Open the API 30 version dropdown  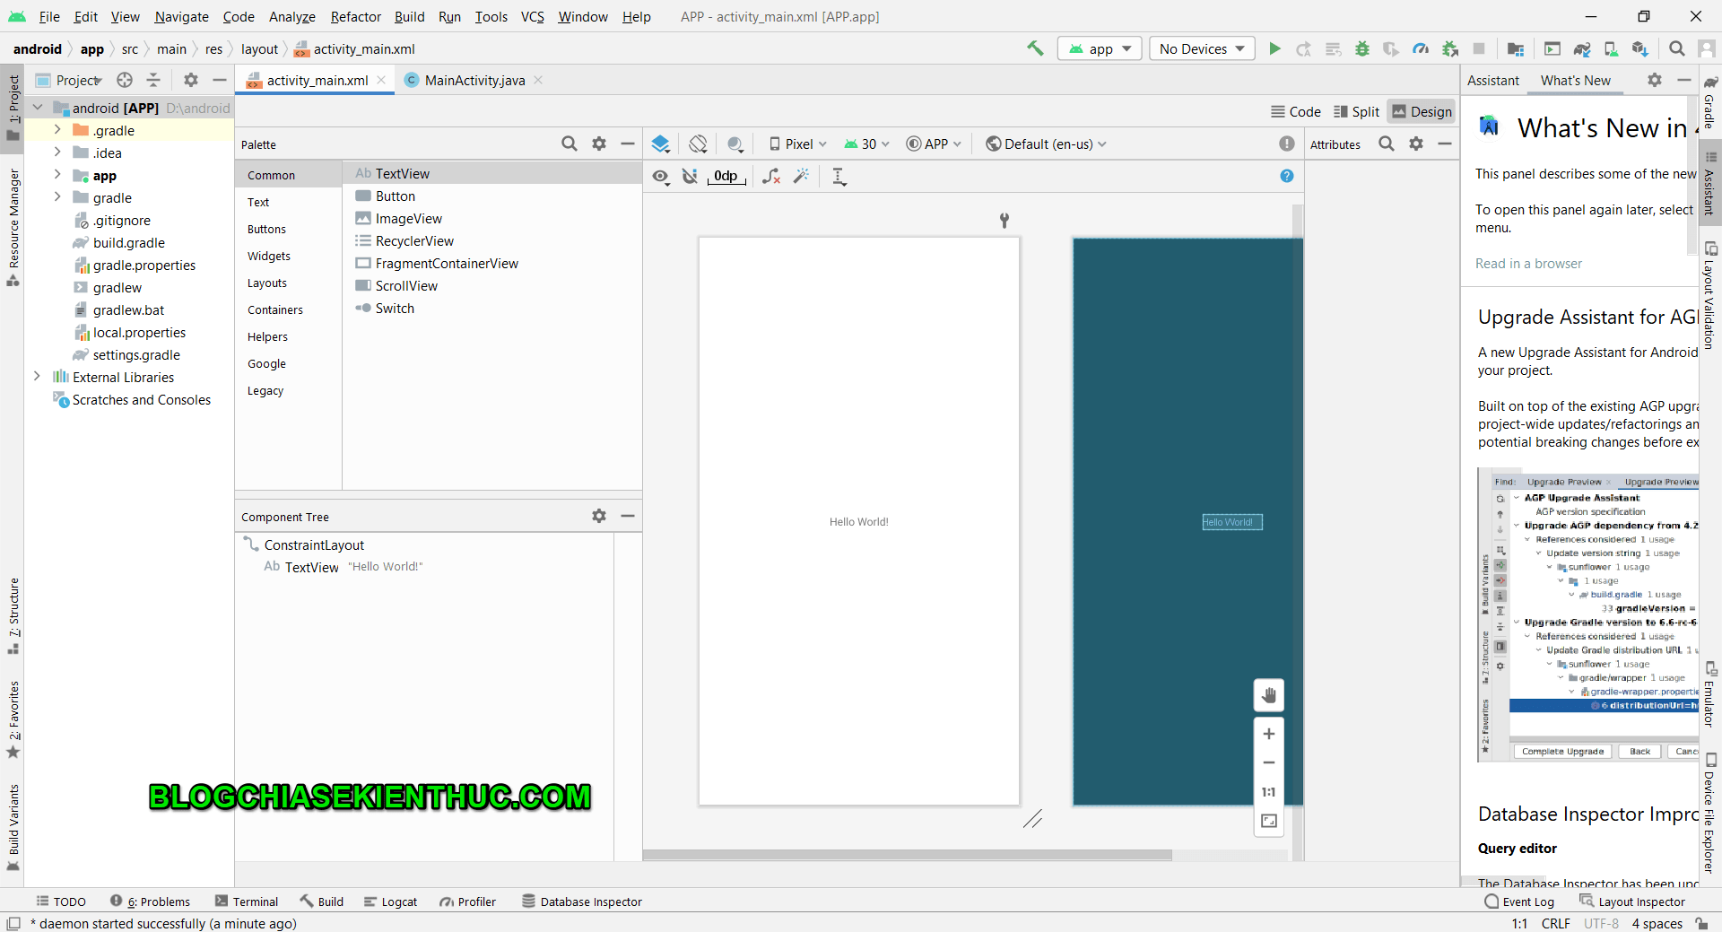[x=866, y=144]
